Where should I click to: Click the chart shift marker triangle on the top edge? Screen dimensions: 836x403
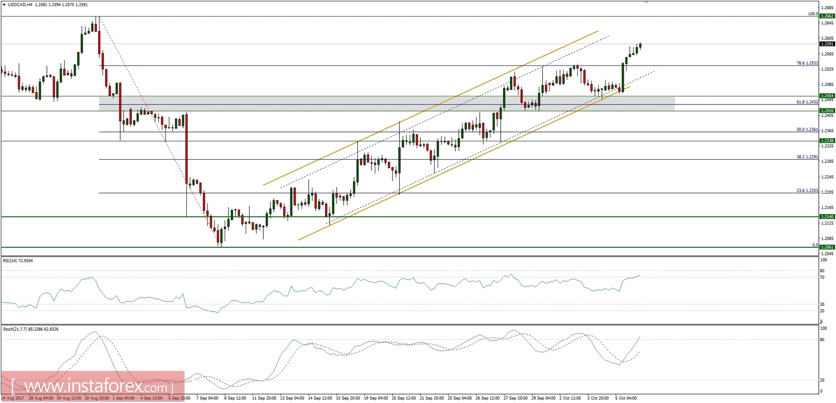click(646, 2)
